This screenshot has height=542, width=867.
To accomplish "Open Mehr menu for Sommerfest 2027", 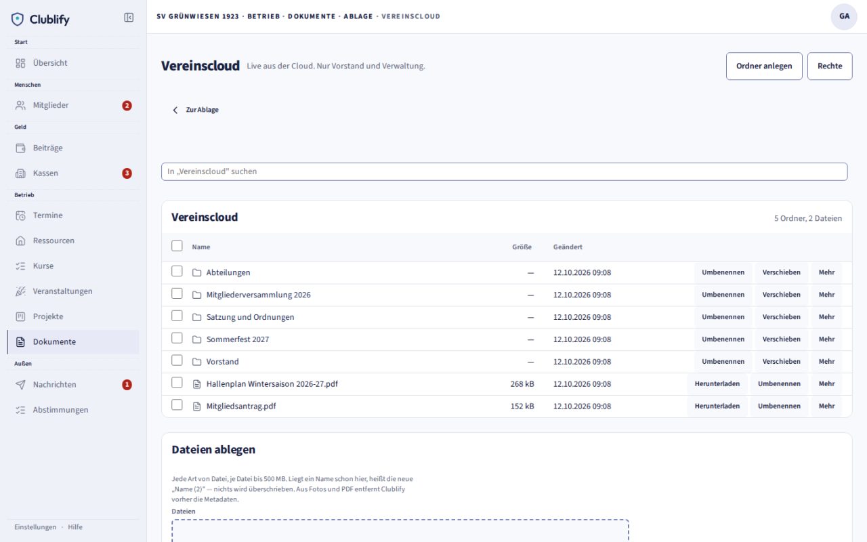I will click(826, 339).
